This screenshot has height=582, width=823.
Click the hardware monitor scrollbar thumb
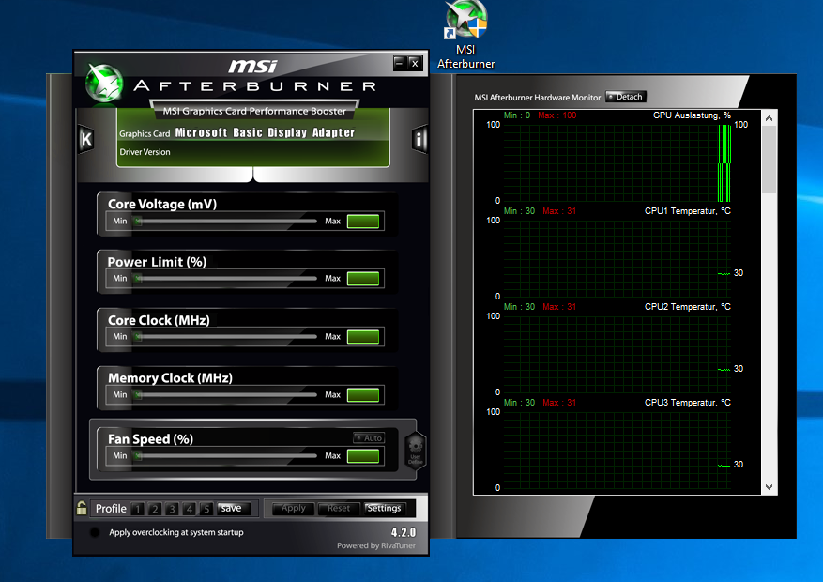tap(769, 160)
